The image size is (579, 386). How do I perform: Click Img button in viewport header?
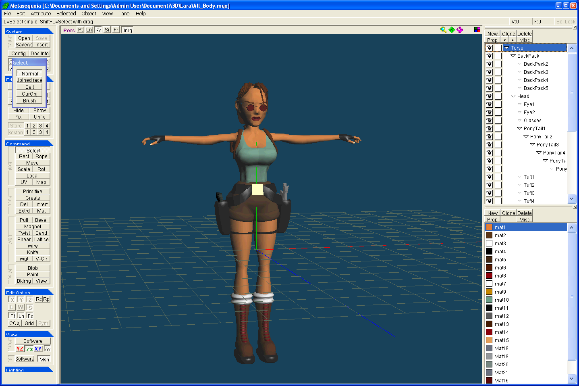(128, 30)
